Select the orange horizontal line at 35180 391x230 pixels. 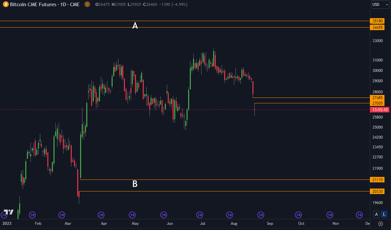pos(185,21)
